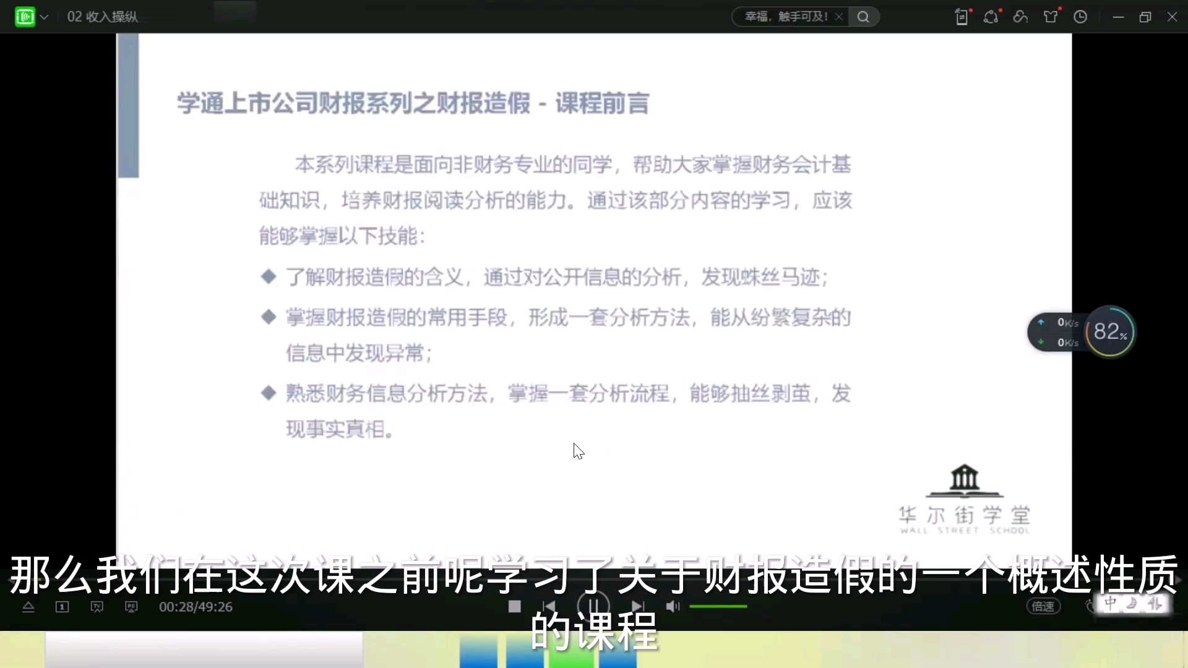
Task: Click the PC screen icon in the control bar
Action: (x=131, y=607)
